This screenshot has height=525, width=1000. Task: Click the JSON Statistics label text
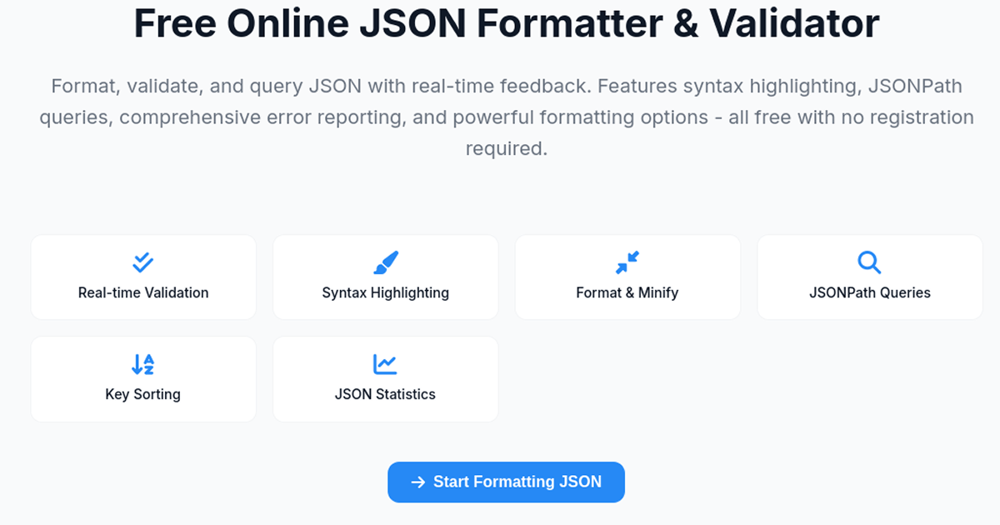click(384, 393)
